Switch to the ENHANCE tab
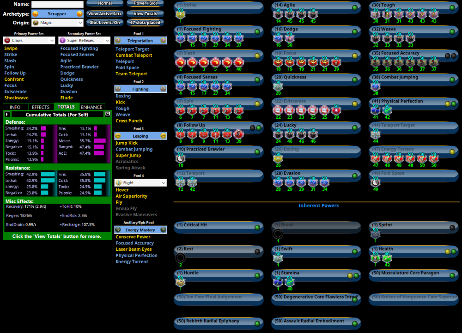This screenshot has height=333, width=462. click(91, 107)
